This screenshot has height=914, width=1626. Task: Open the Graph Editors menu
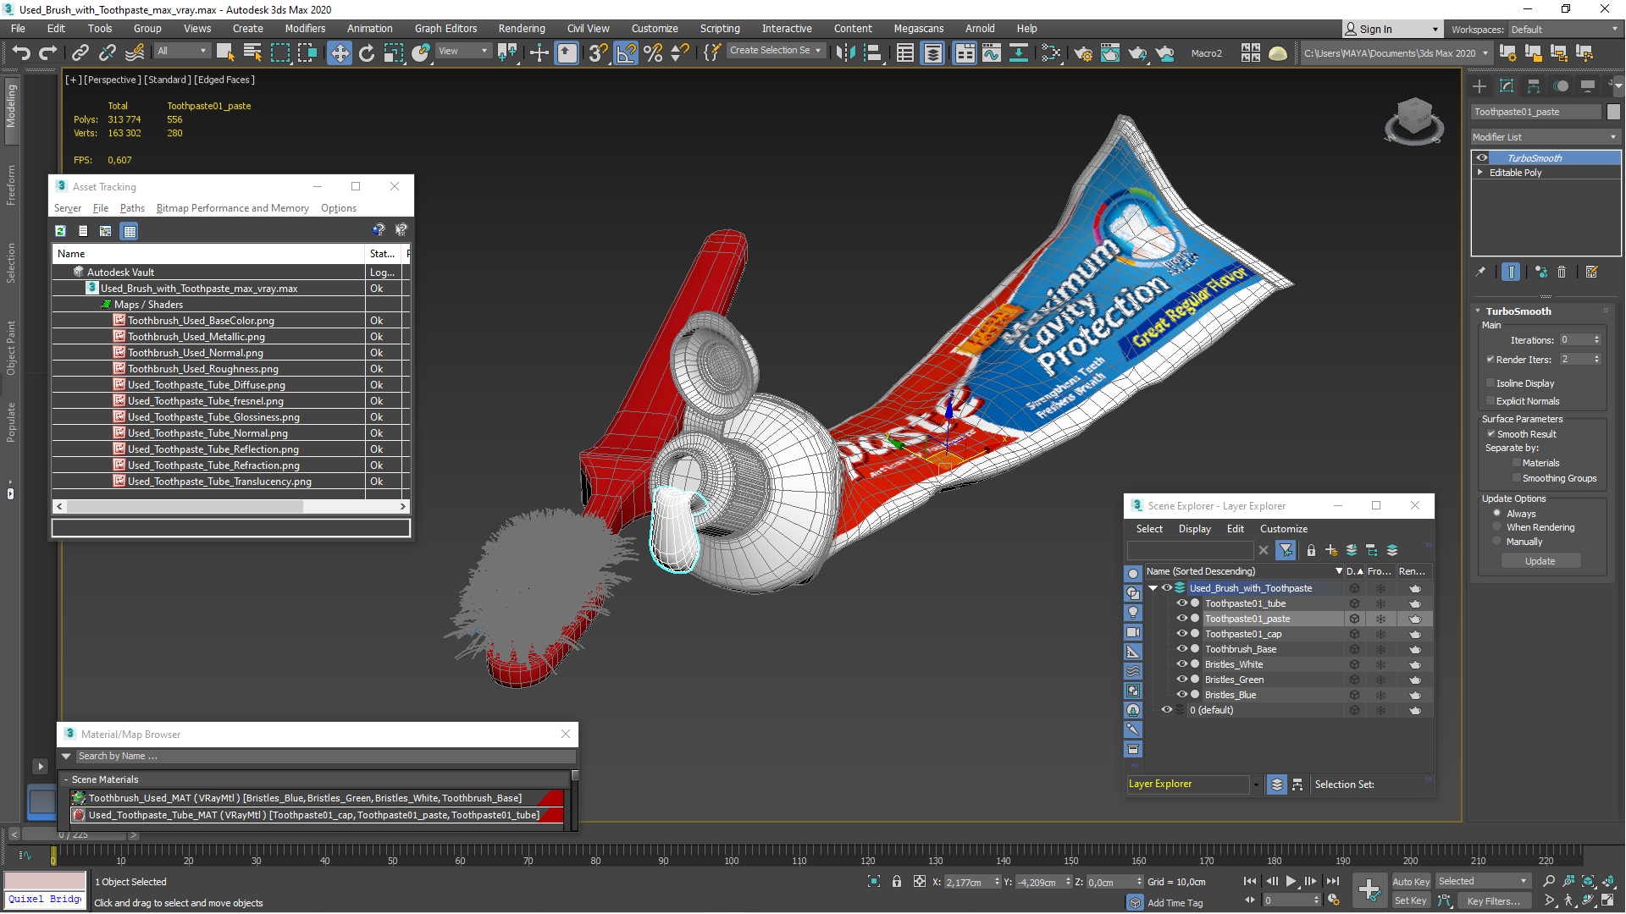pos(445,28)
